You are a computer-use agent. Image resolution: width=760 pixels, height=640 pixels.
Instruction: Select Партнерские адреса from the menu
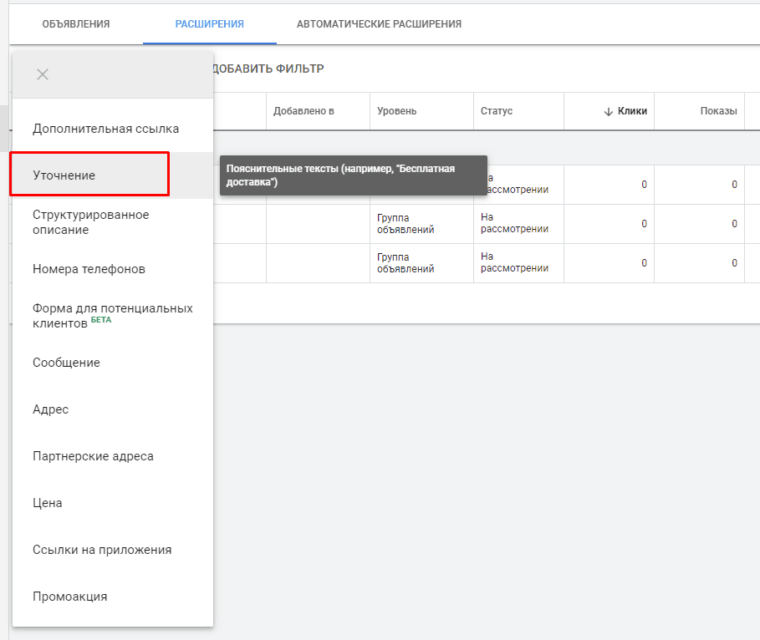click(94, 455)
